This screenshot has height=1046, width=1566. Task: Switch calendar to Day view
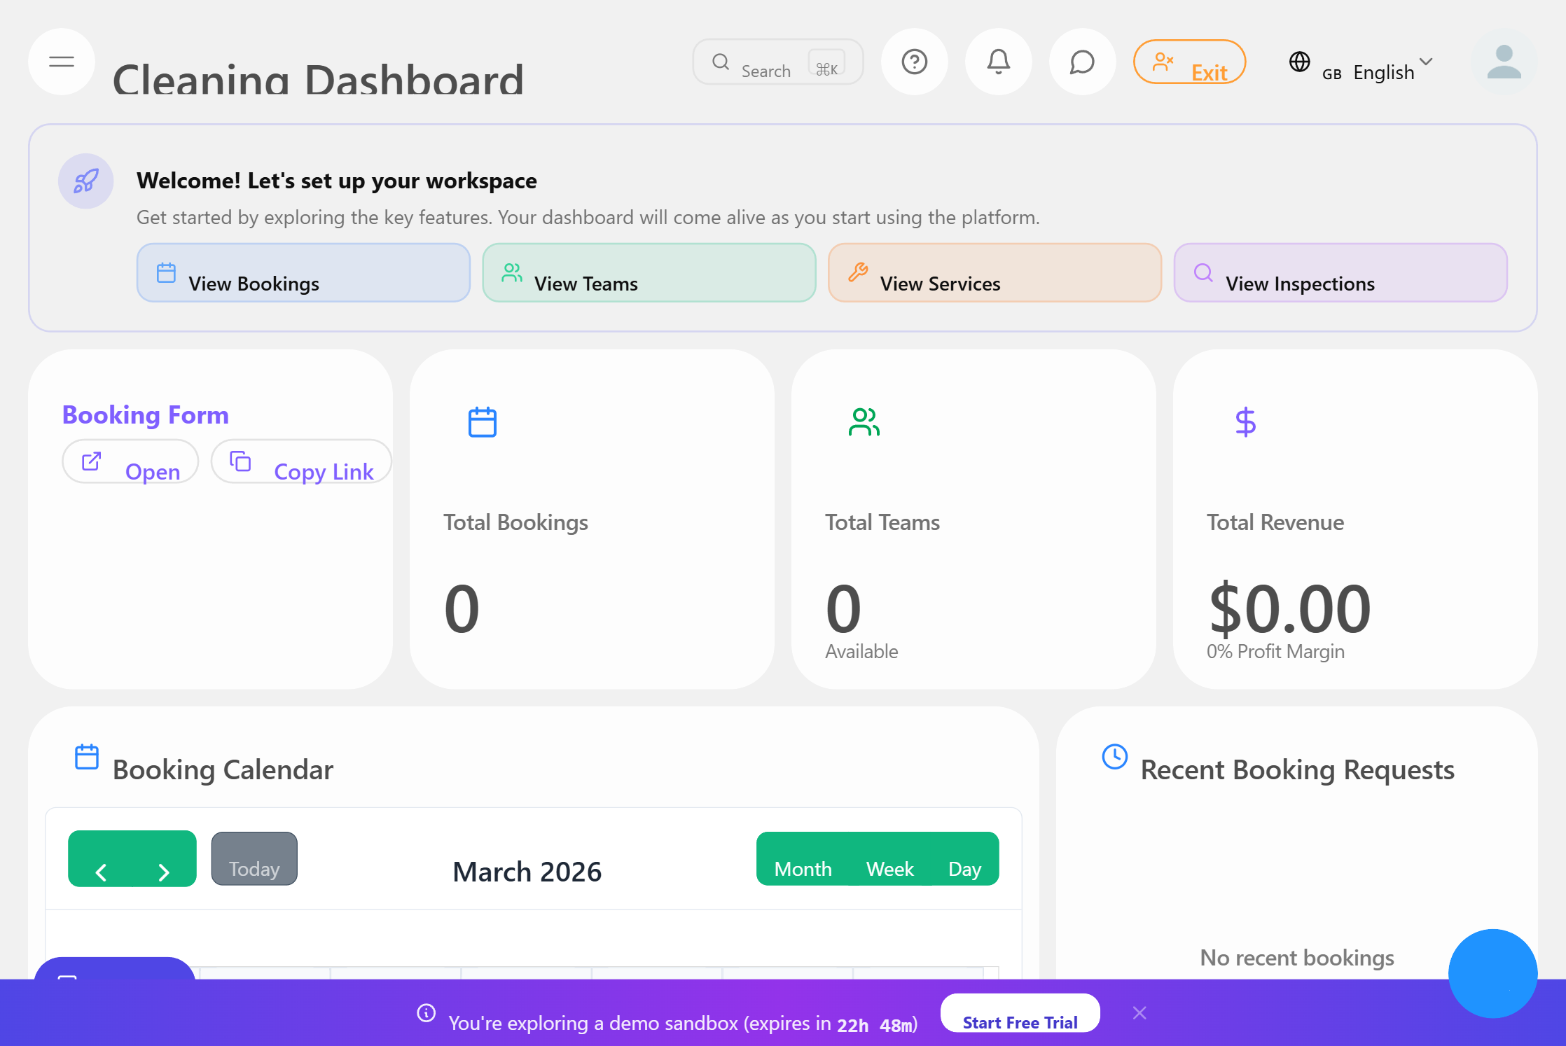(x=964, y=868)
